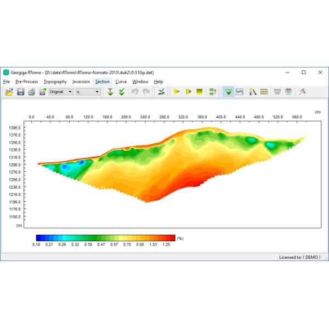
Task: Click the Open file folder icon
Action: 9,92
